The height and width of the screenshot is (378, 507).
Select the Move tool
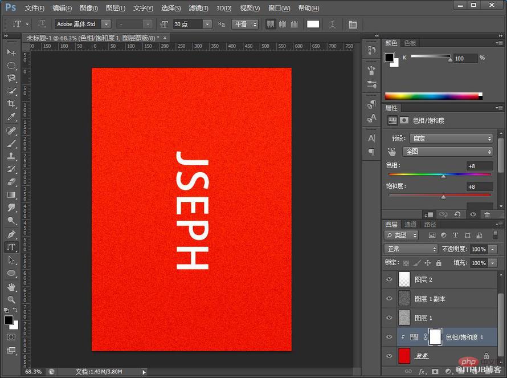(x=11, y=52)
